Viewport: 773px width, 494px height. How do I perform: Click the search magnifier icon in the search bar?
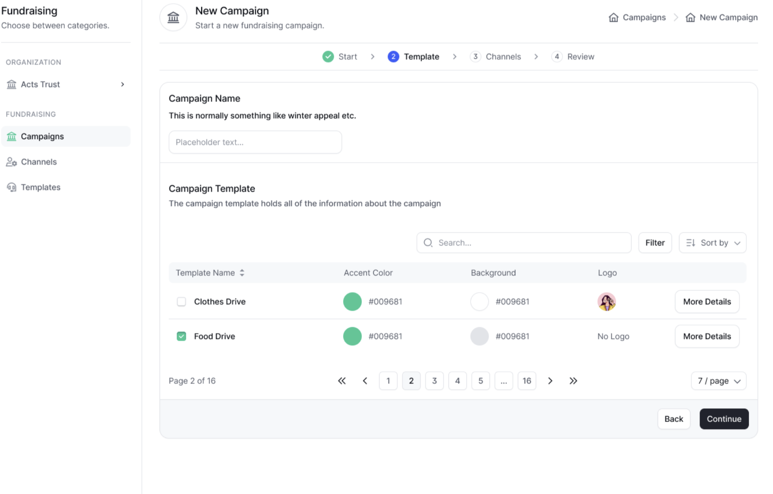pos(428,242)
